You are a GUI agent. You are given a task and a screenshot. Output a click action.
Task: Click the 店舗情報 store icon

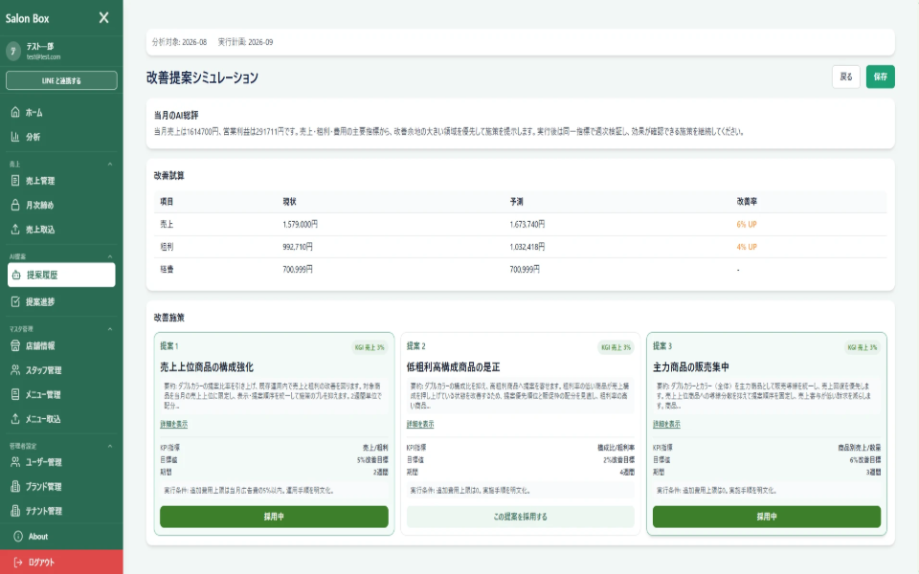(15, 345)
